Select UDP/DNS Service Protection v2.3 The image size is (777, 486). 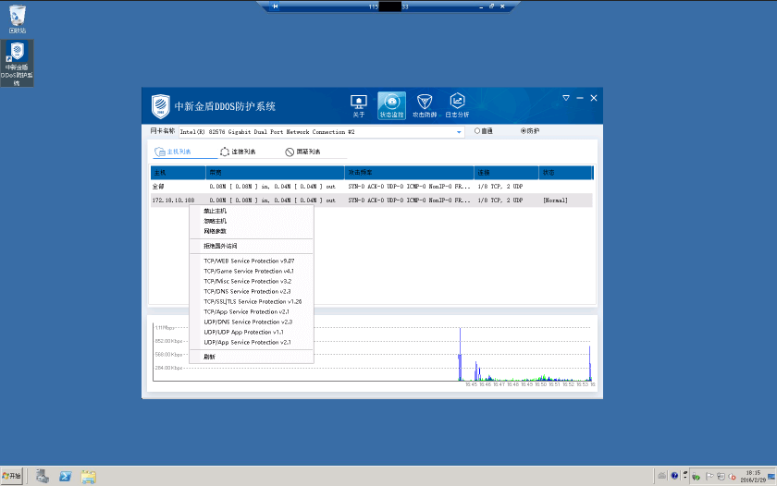[x=252, y=322]
